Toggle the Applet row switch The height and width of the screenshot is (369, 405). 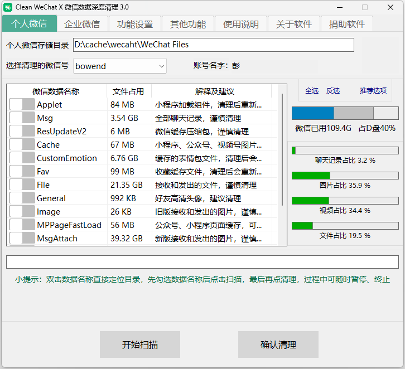(22, 104)
